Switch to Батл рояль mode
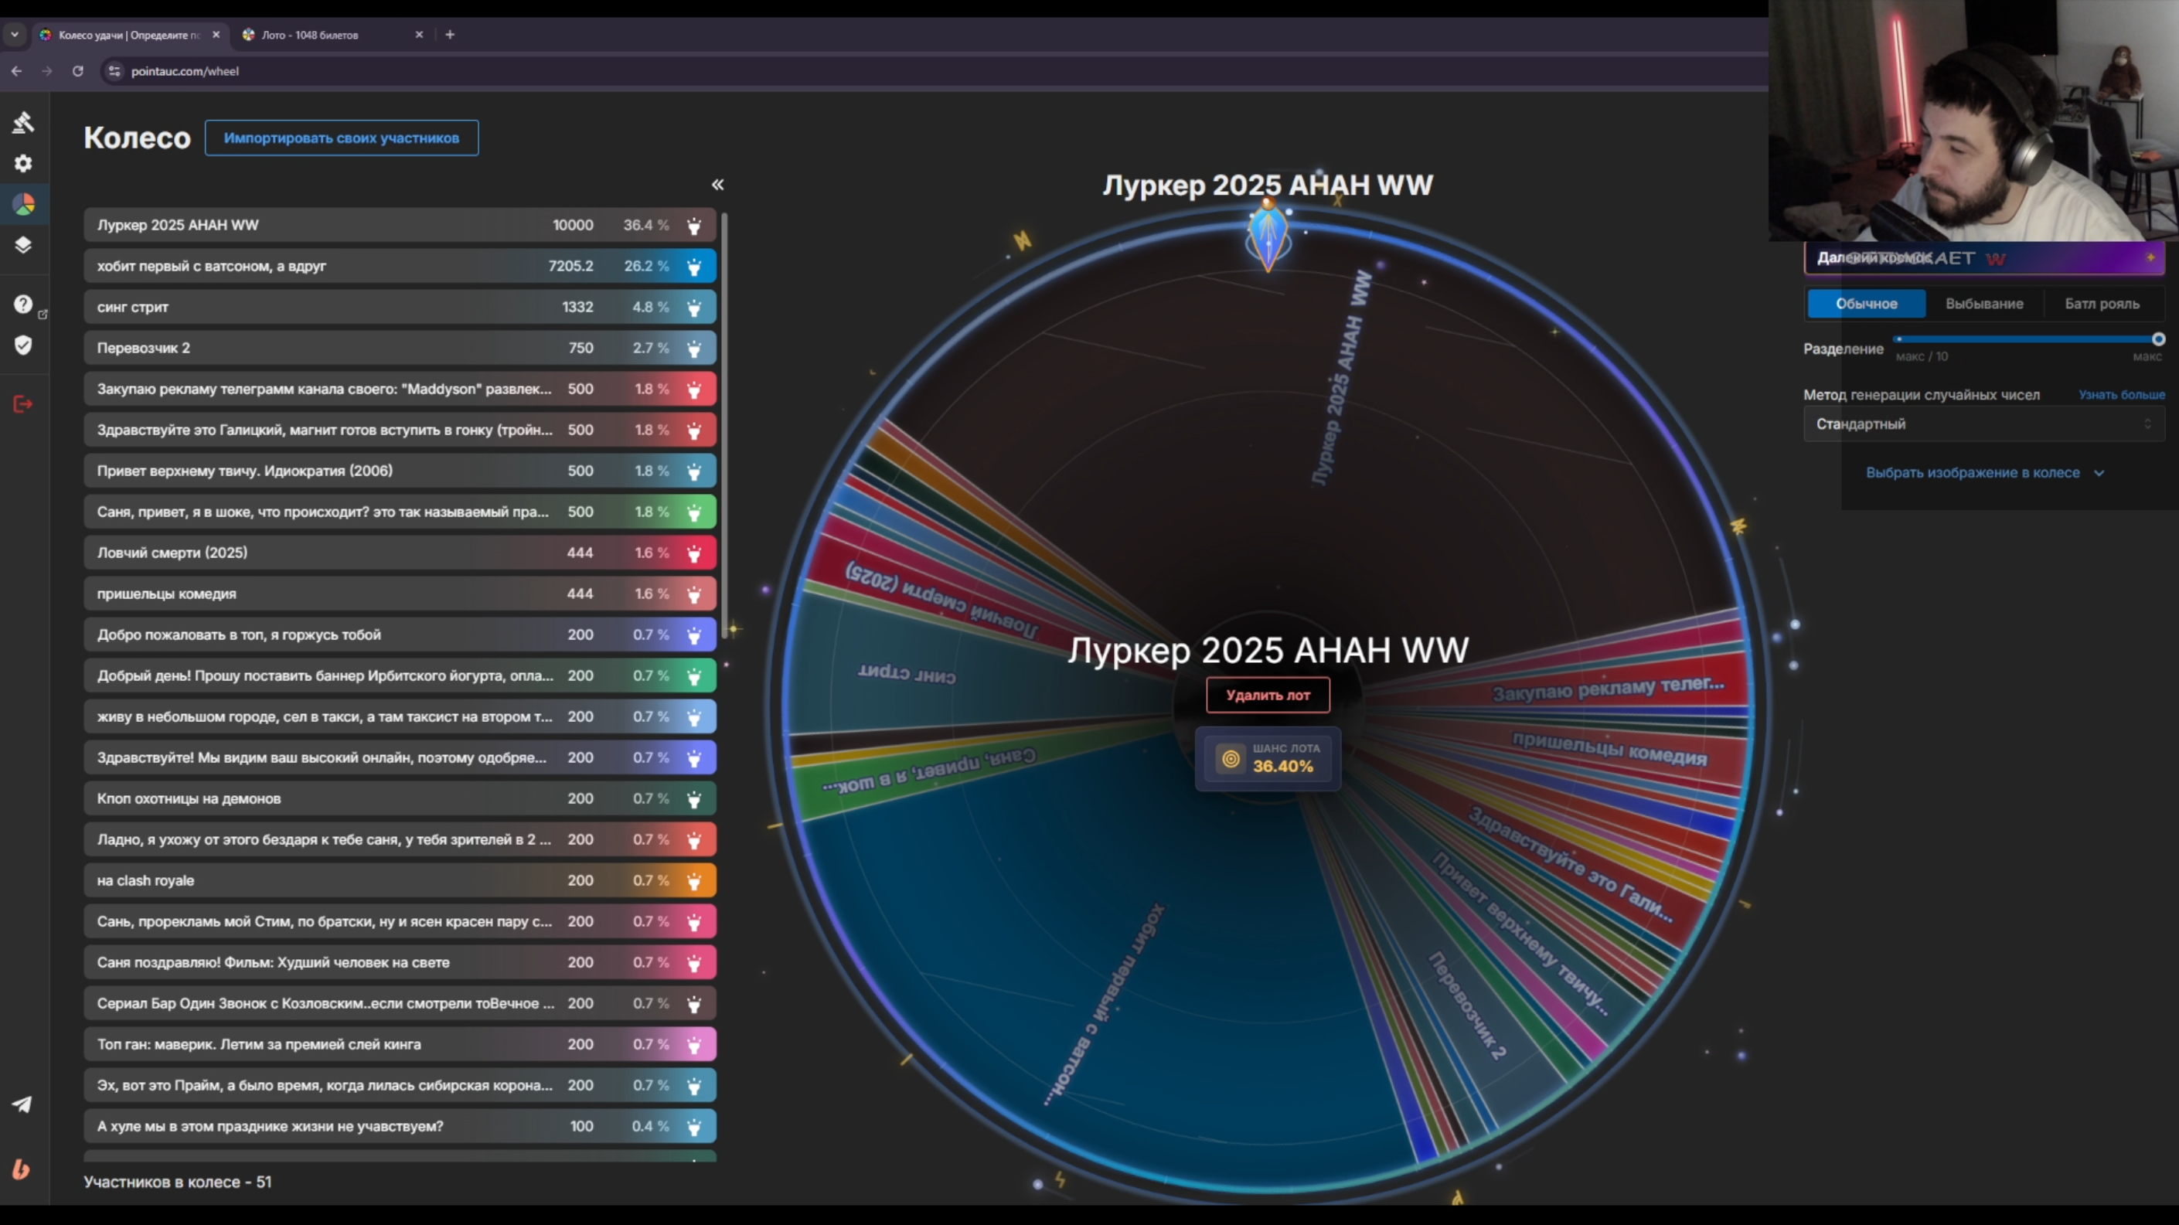 click(2101, 304)
